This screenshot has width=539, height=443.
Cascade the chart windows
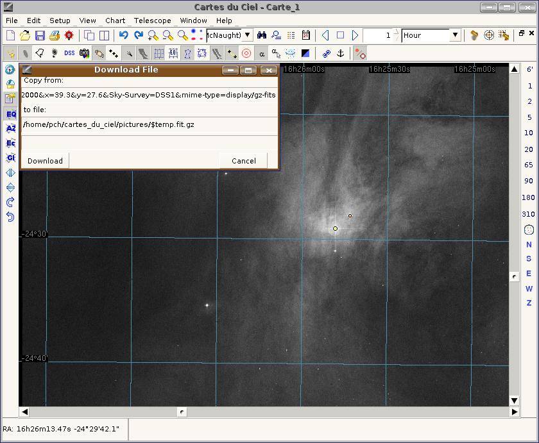[89, 35]
